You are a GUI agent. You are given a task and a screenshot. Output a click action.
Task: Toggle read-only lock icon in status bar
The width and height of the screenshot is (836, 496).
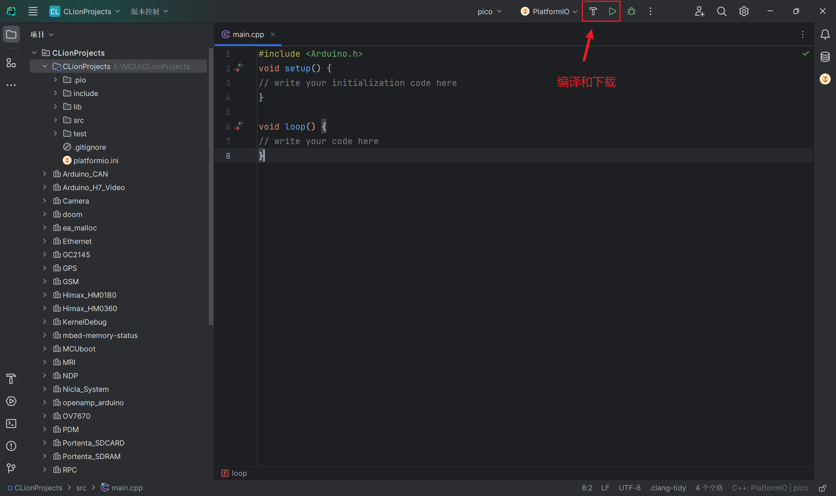coord(823,488)
